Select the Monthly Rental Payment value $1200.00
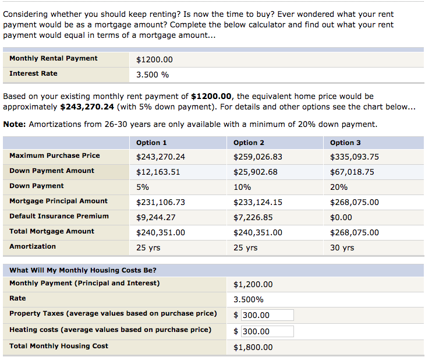This screenshot has width=425, height=357. click(154, 59)
